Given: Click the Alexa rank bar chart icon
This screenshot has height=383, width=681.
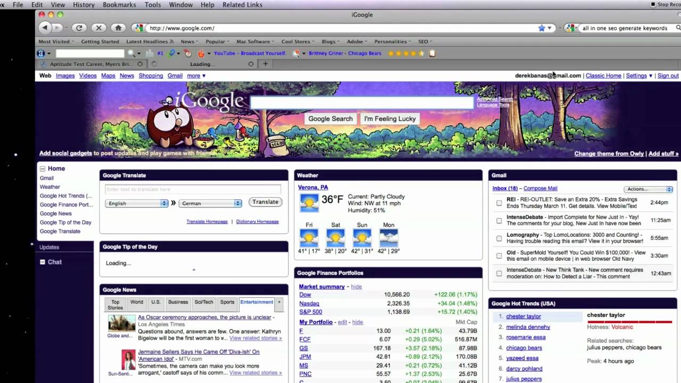Looking at the screenshot, I should pyautogui.click(x=150, y=53).
